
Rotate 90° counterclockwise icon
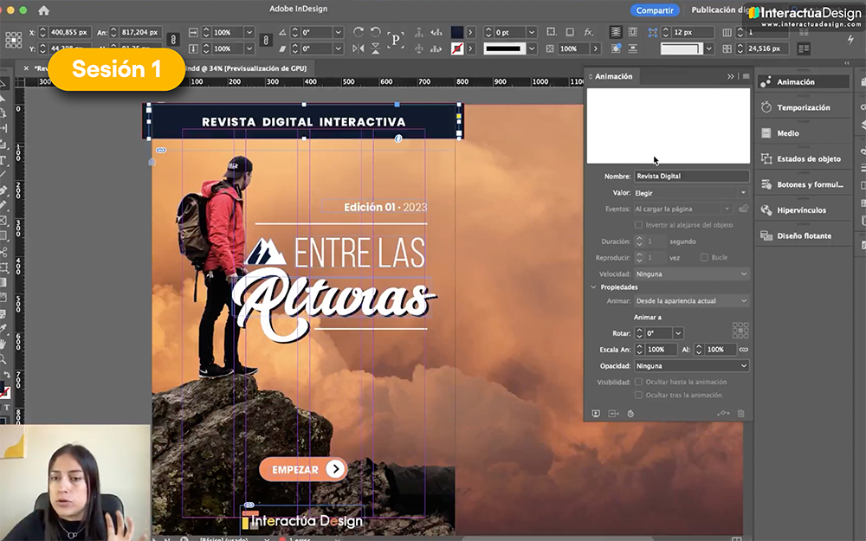(376, 32)
